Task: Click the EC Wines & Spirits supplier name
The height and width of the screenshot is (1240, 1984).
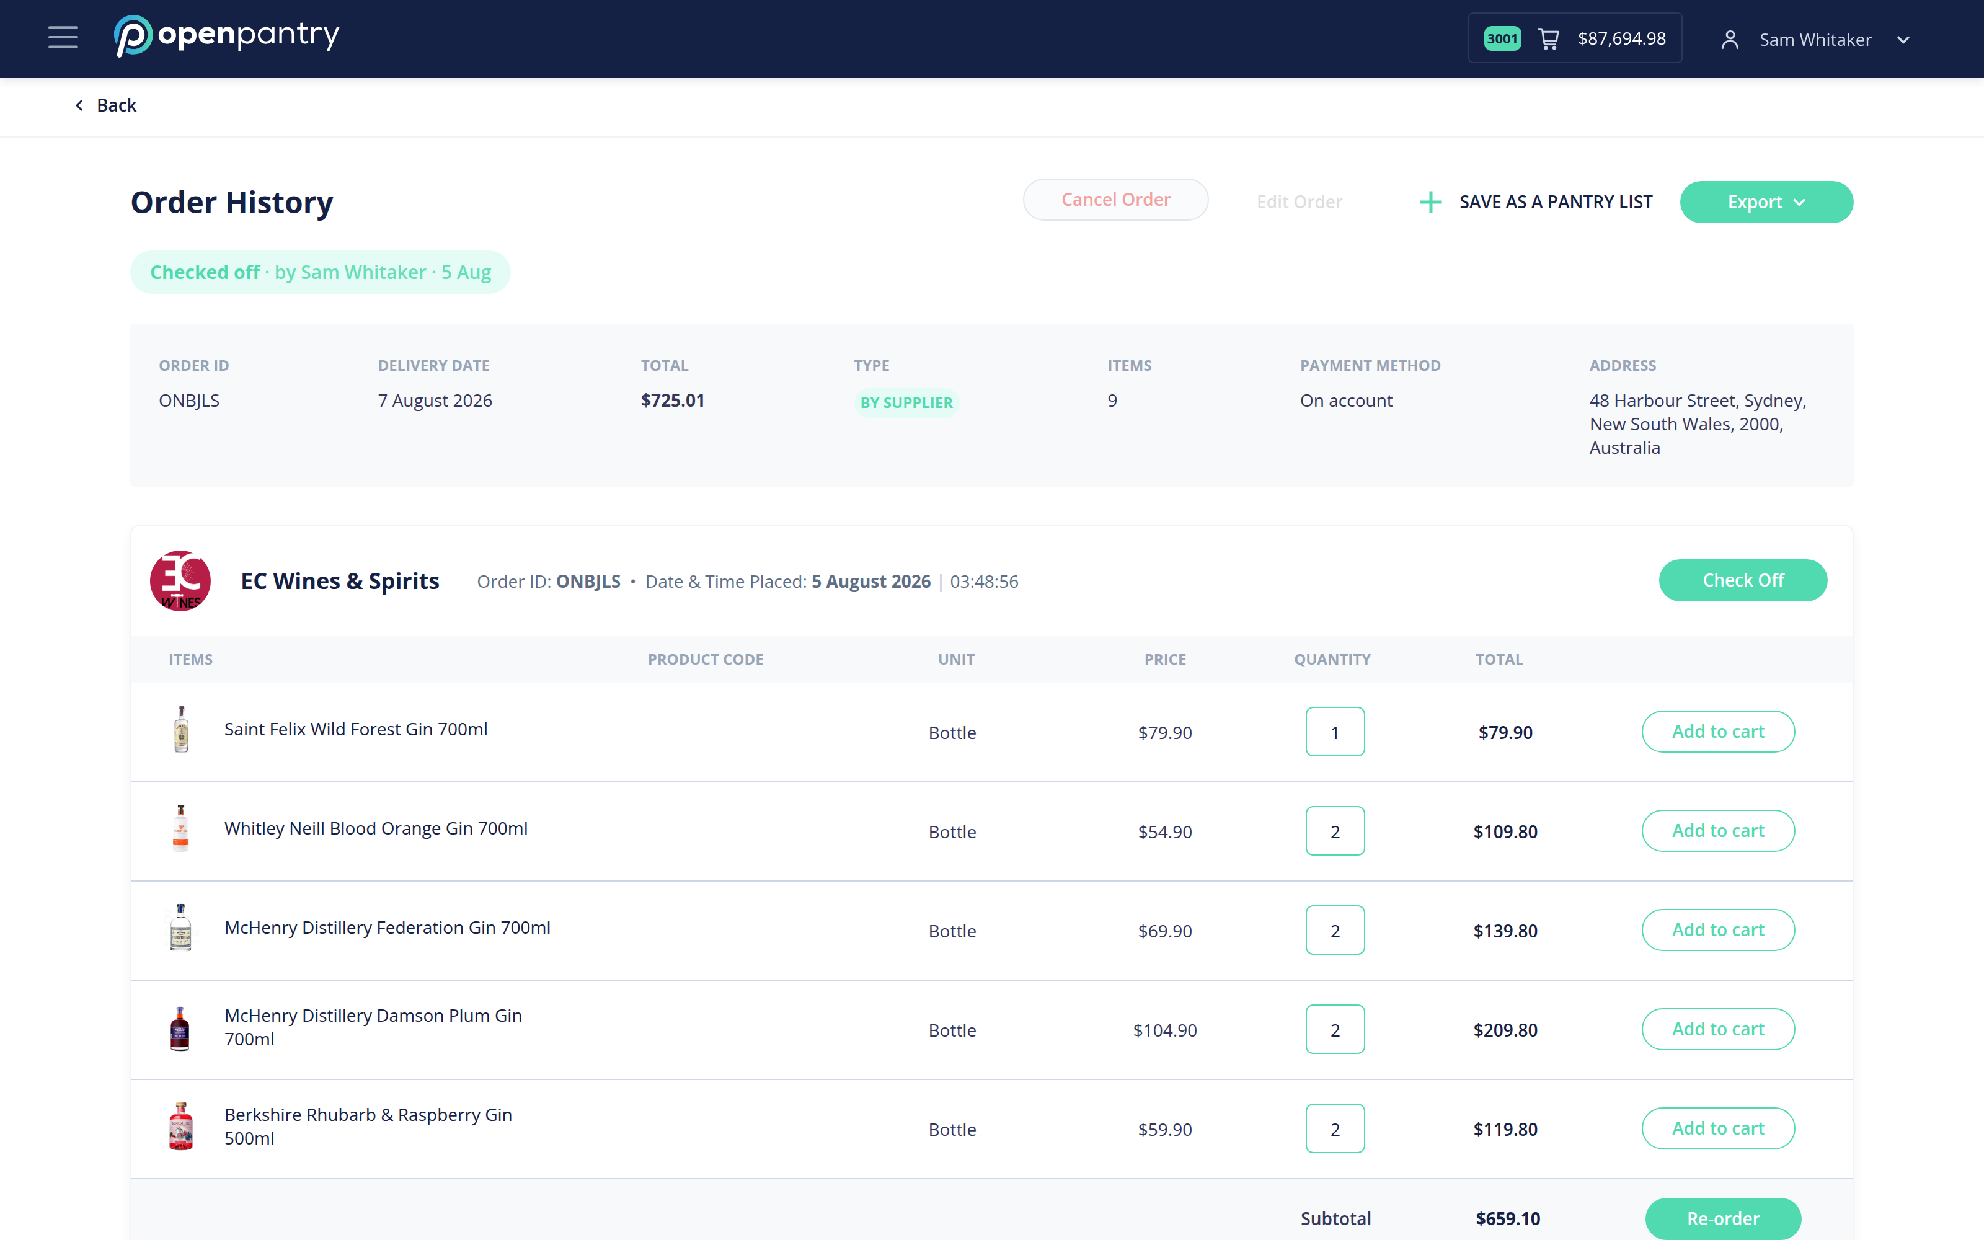Action: [x=340, y=581]
